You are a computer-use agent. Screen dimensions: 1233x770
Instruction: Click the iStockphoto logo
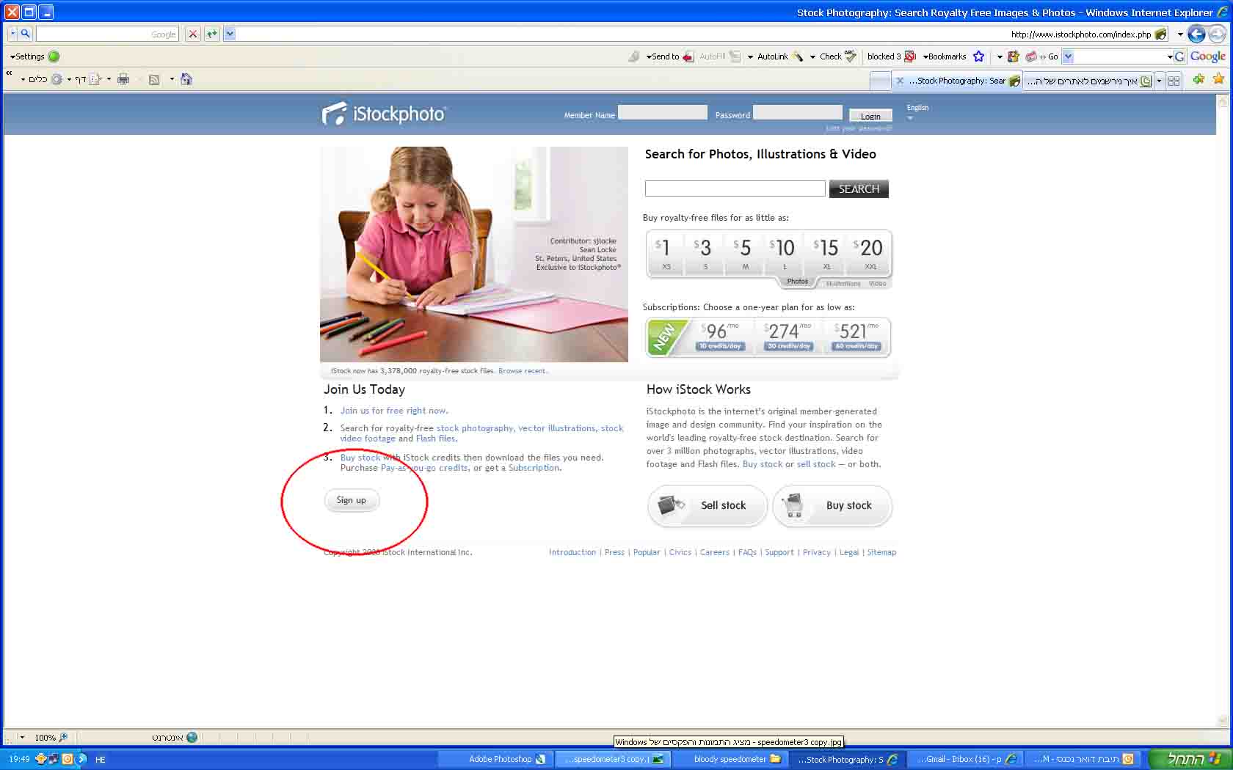click(x=384, y=114)
